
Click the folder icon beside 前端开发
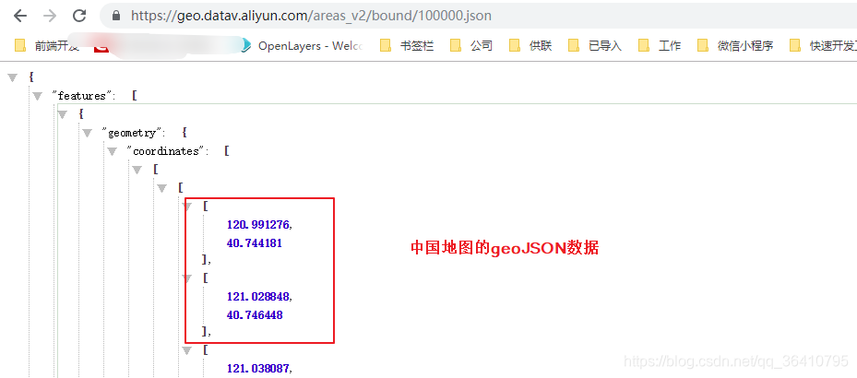tap(20, 45)
